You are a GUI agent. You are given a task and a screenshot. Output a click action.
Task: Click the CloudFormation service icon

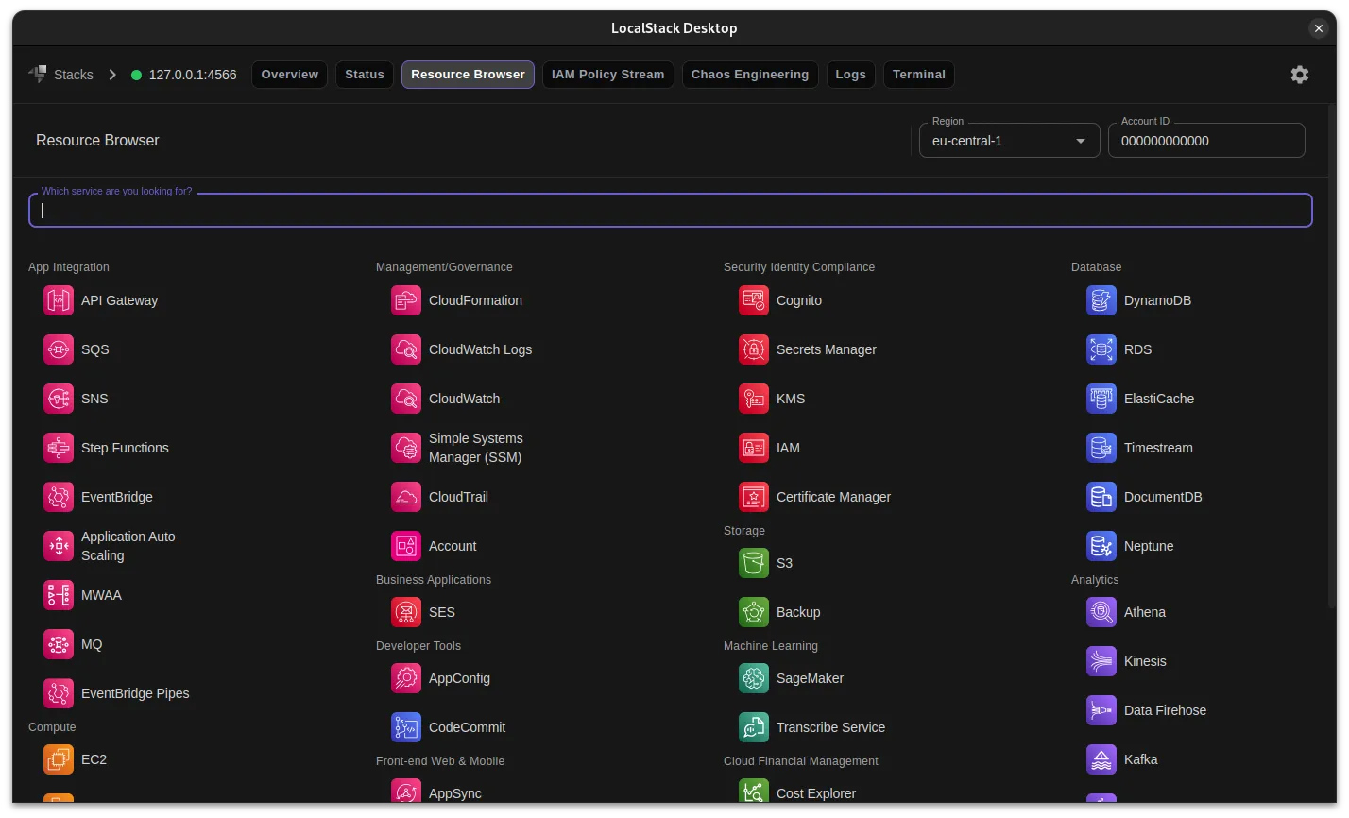pyautogui.click(x=405, y=300)
